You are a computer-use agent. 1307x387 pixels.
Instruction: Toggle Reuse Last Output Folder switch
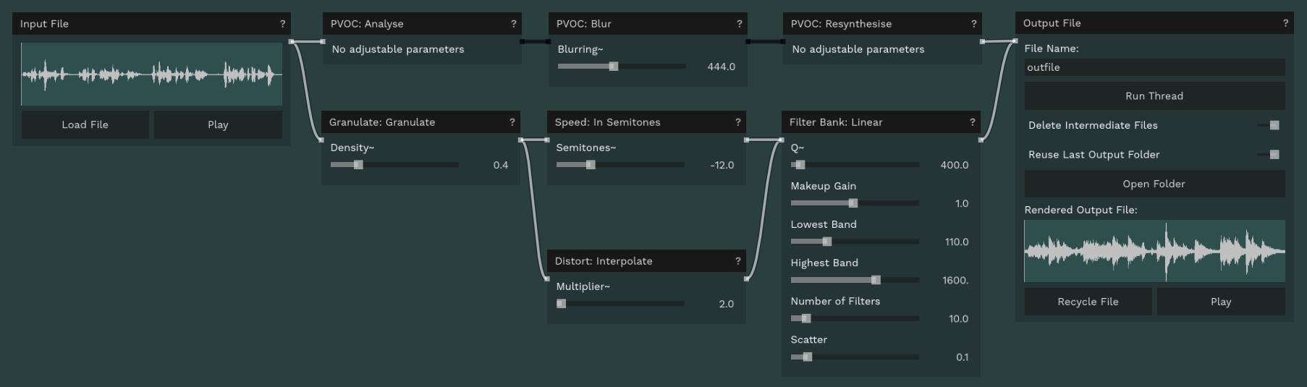point(1270,155)
